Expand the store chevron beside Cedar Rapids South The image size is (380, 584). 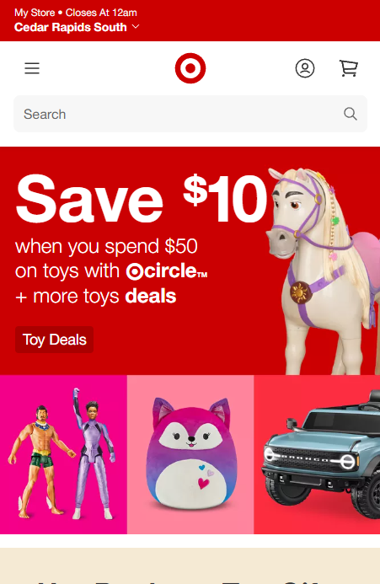pos(136,26)
